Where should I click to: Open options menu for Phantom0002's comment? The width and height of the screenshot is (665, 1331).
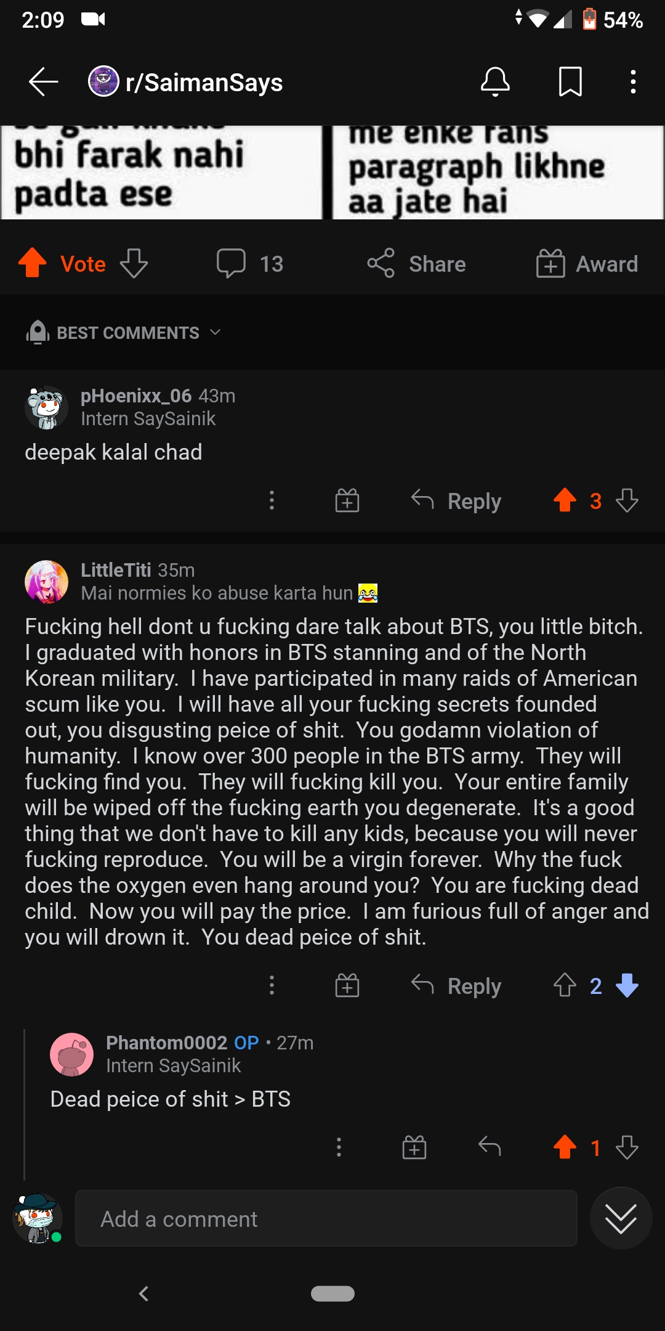[x=339, y=1147]
